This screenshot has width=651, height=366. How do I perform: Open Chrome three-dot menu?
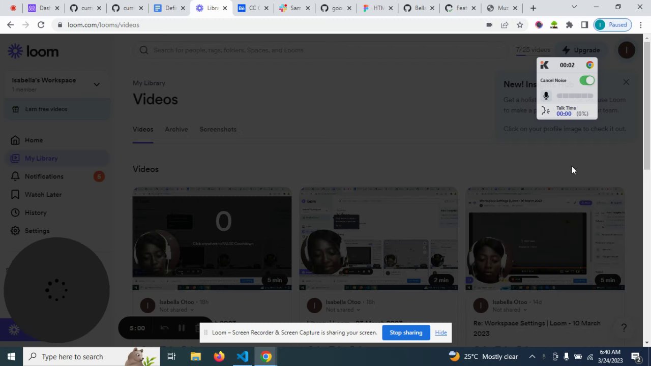pyautogui.click(x=640, y=25)
